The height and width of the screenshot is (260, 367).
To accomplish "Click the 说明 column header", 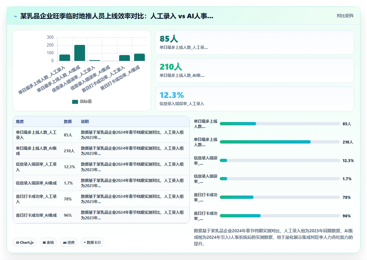I will coord(85,122).
